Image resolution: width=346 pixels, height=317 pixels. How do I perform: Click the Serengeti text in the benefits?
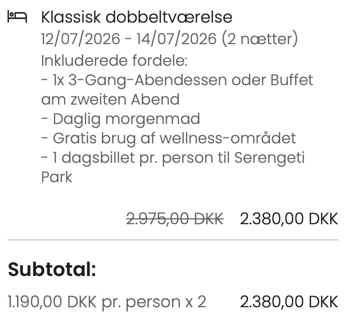point(279,157)
